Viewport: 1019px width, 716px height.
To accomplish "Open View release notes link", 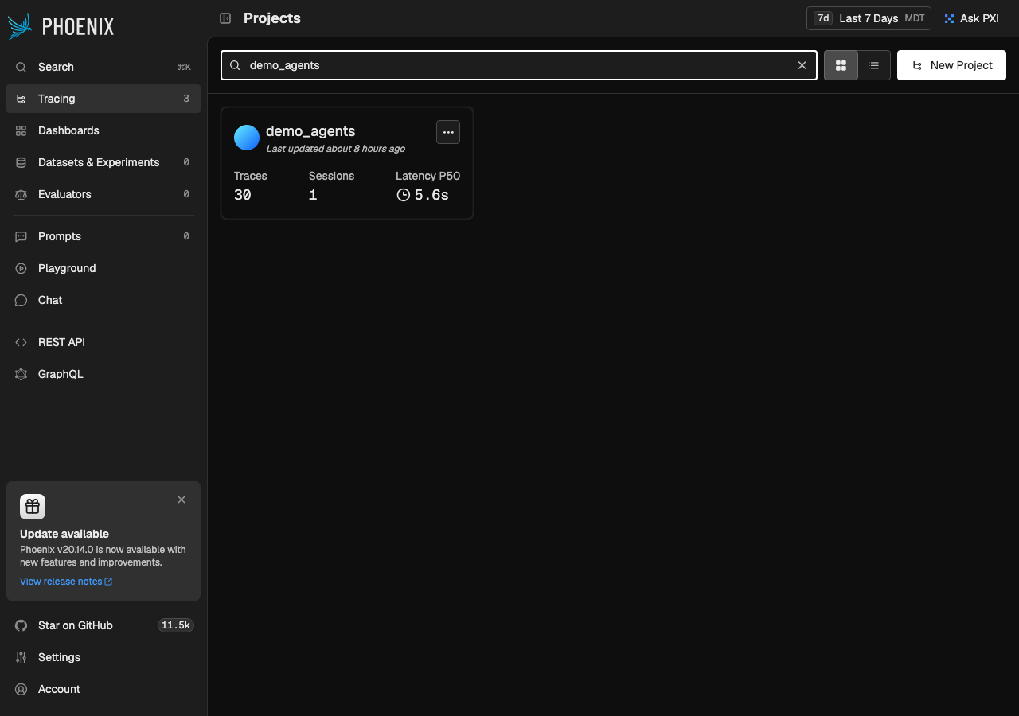I will click(66, 582).
